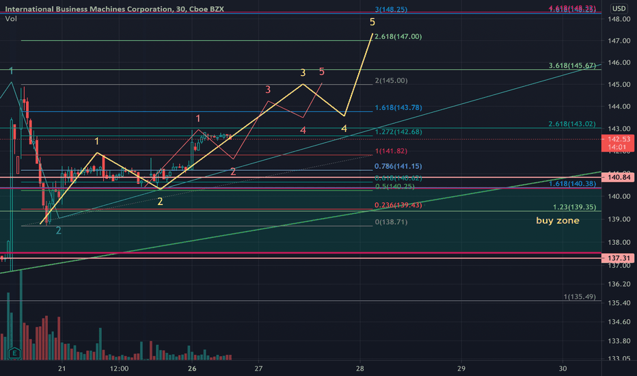Click the red wave 1 label
Image resolution: width=637 pixels, height=376 pixels.
(198, 119)
